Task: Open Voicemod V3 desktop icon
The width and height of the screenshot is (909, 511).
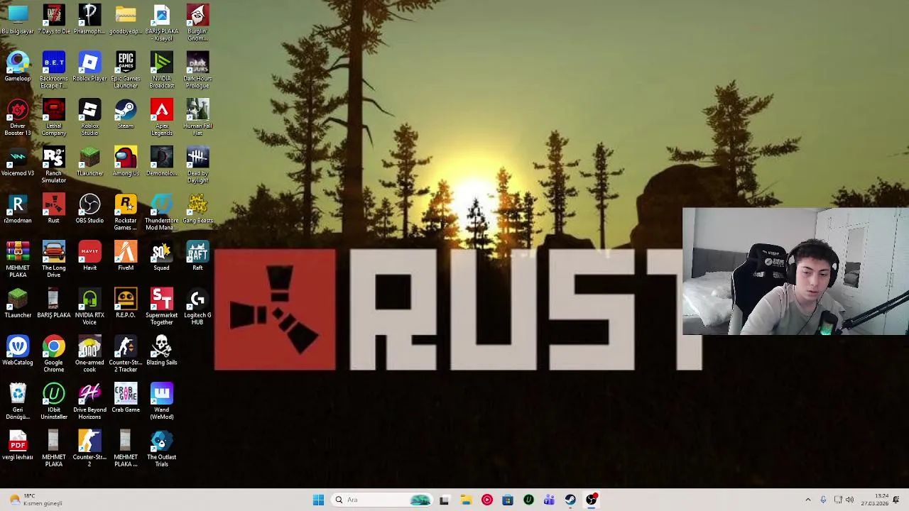Action: (x=18, y=162)
